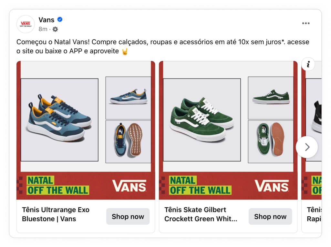Click Shop now for Gilbert Crockett sneaker
The height and width of the screenshot is (247, 331).
click(x=270, y=216)
